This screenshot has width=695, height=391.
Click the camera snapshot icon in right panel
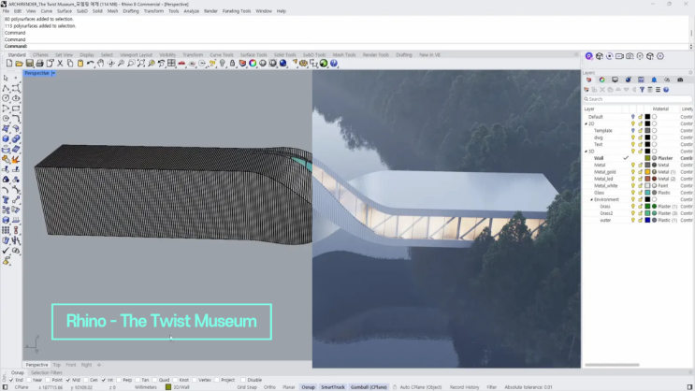pyautogui.click(x=630, y=56)
